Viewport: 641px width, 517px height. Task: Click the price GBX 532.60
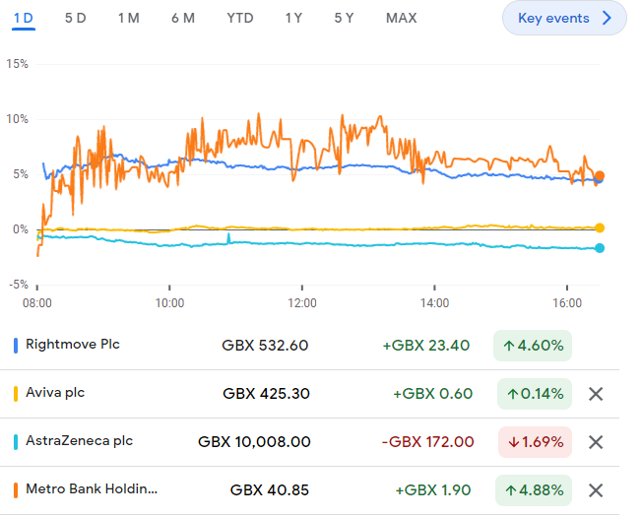click(x=265, y=346)
